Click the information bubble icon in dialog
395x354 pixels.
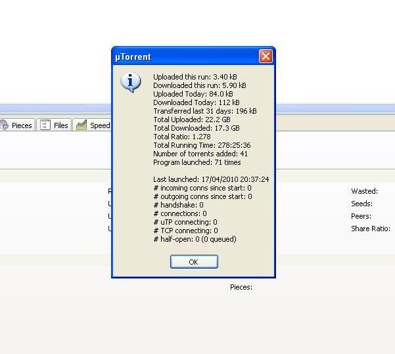tap(131, 83)
